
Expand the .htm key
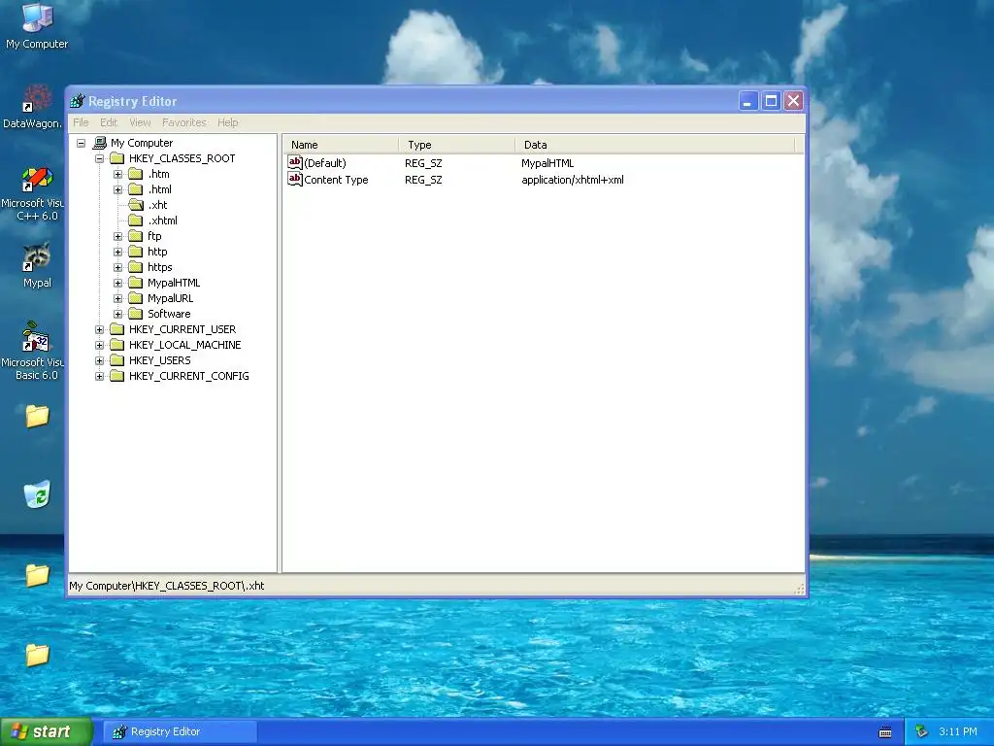coord(117,174)
